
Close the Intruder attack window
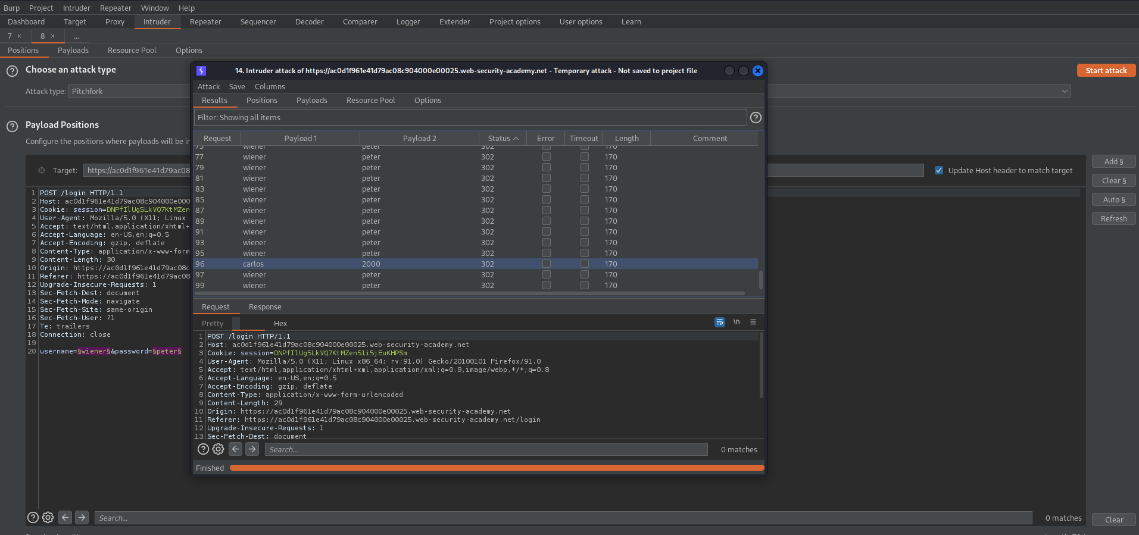[x=758, y=71]
